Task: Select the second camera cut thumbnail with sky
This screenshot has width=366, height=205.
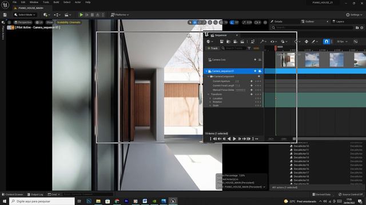Action: pos(312,60)
